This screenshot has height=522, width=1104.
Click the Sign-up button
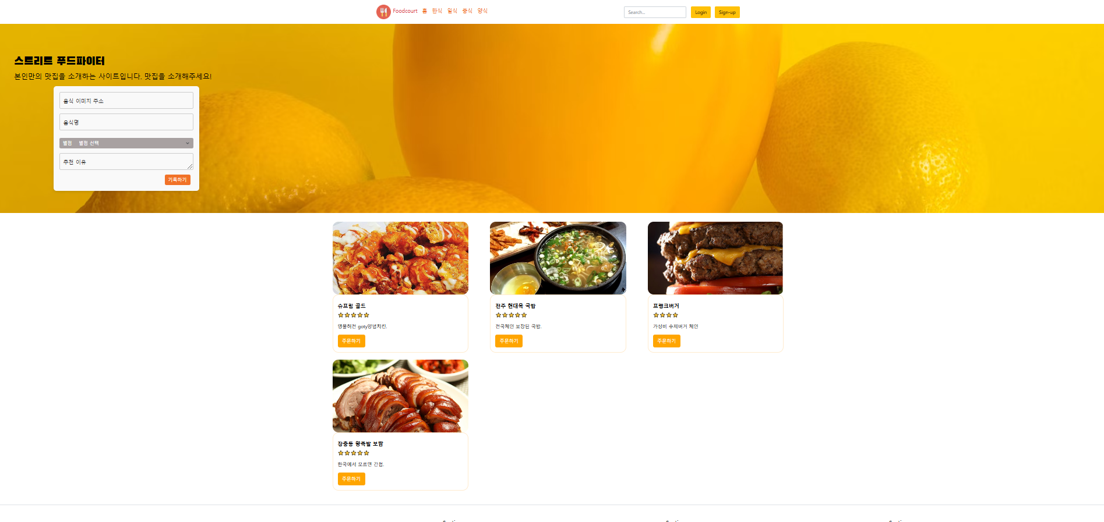pyautogui.click(x=727, y=12)
